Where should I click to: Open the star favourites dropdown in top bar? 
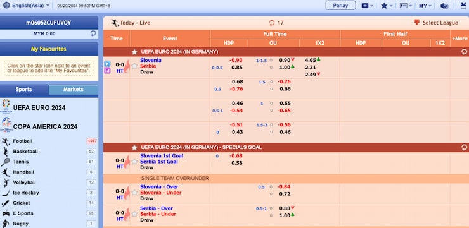pyautogui.click(x=387, y=6)
